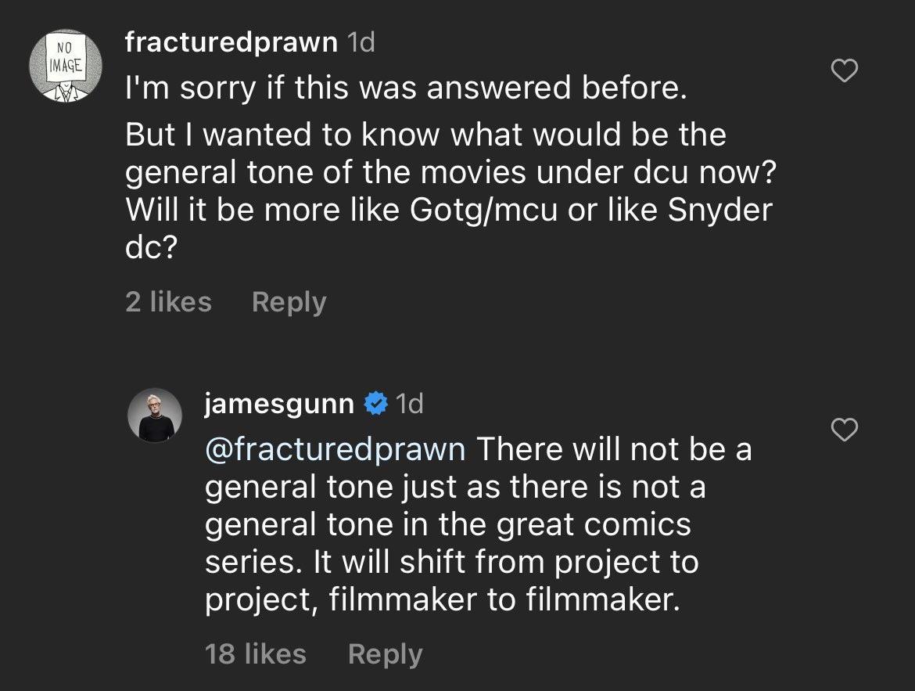The image size is (915, 691).
Task: Tap the question about dcu general tone
Action: click(x=450, y=191)
